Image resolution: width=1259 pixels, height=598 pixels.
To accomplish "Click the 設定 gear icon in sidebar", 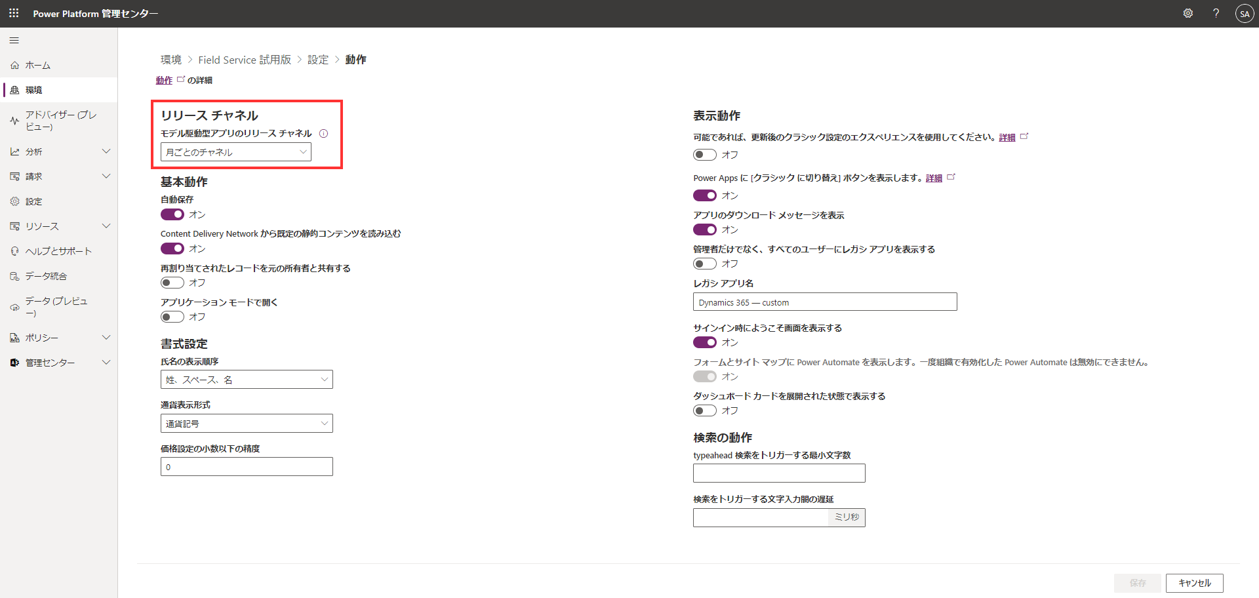I will coord(14,201).
